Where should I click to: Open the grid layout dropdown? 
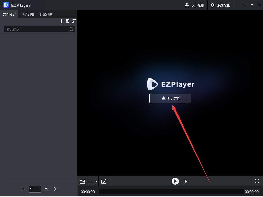click(93, 181)
